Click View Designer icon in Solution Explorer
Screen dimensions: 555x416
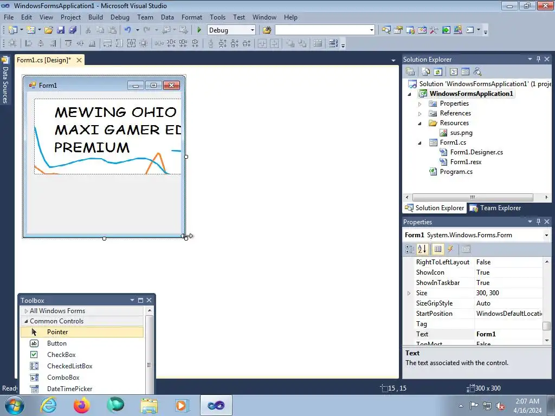coord(465,72)
